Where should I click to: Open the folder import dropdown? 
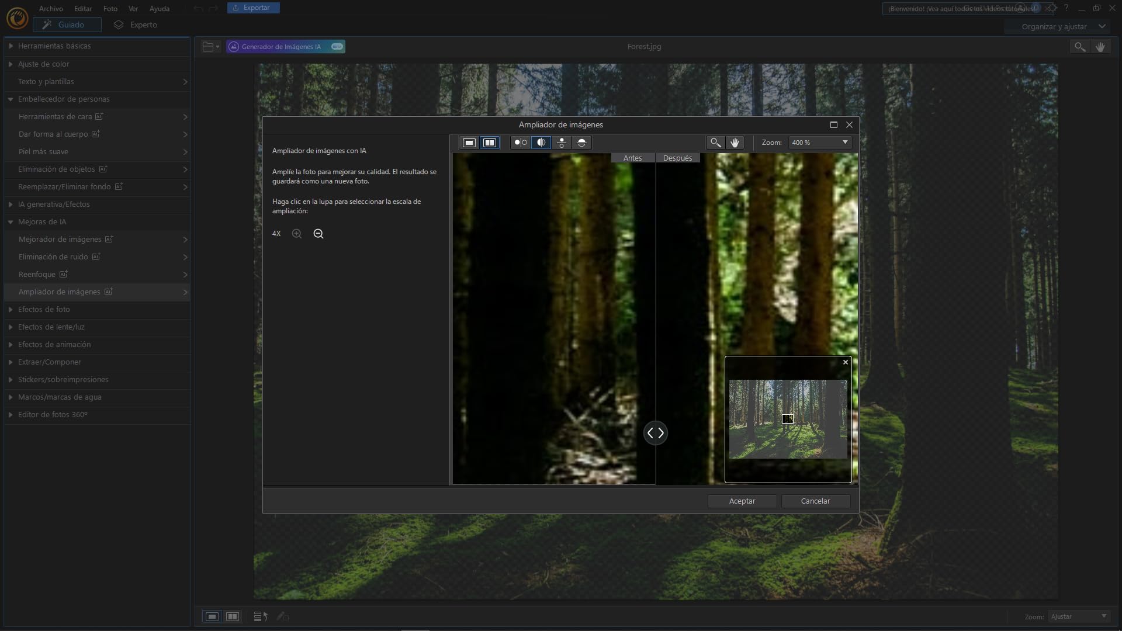pyautogui.click(x=210, y=47)
